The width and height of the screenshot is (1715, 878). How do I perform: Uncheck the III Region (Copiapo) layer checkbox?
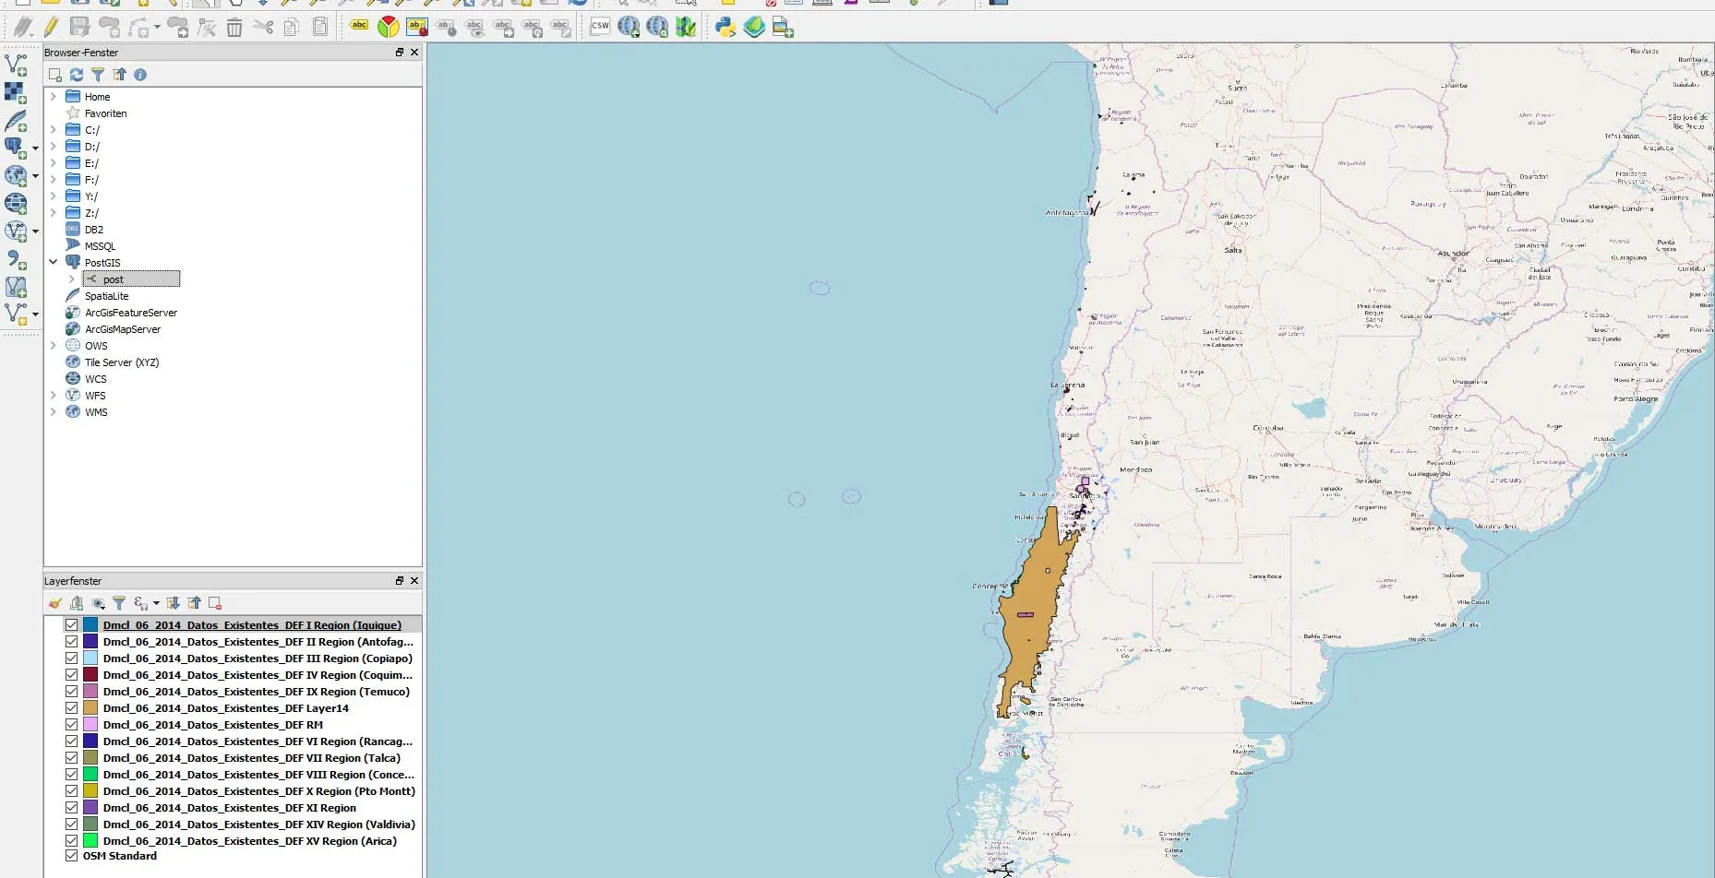[x=71, y=658]
